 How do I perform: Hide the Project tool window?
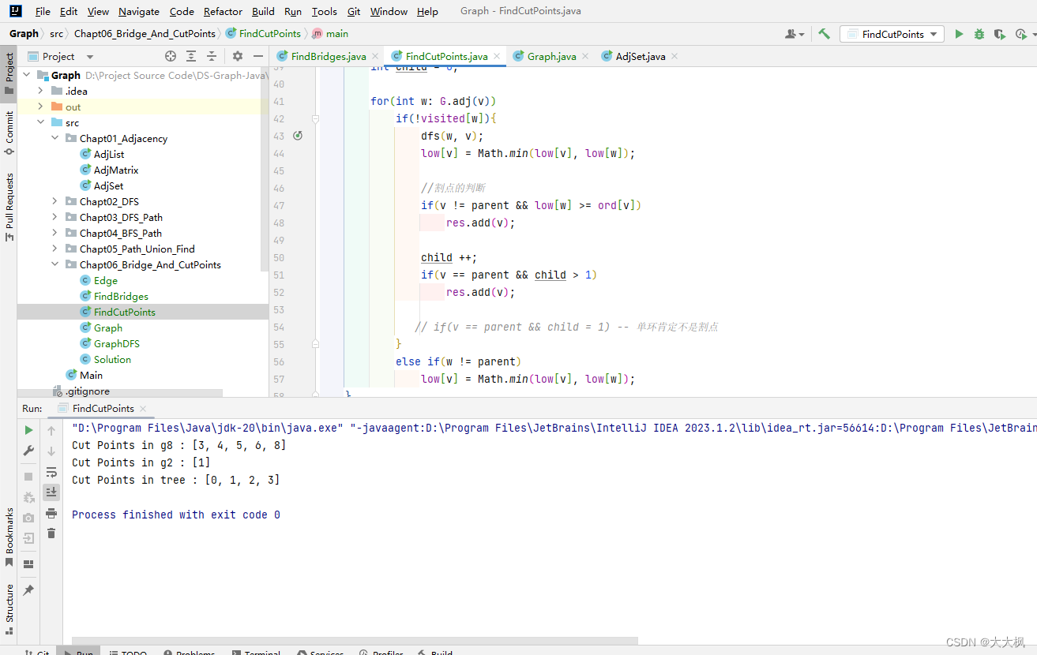click(258, 56)
